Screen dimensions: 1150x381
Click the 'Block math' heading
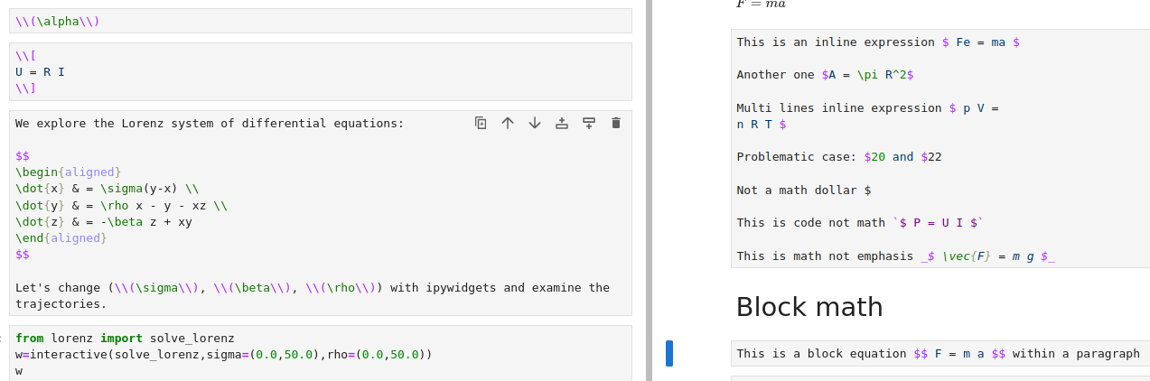(809, 307)
